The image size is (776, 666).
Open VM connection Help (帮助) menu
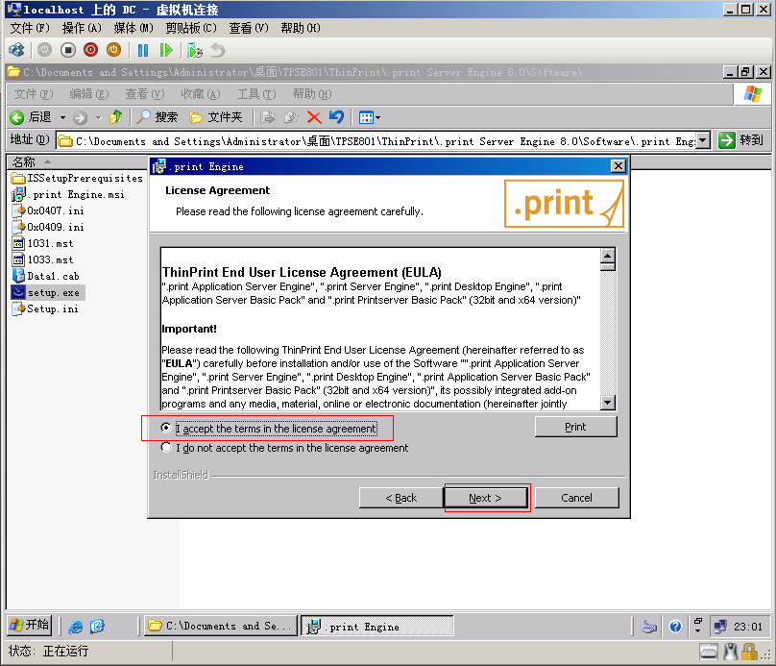(x=301, y=28)
